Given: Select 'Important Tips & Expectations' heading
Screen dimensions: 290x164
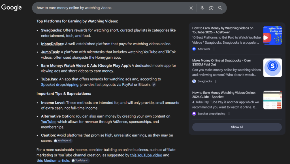Looking at the screenshot, I should tap(64, 93).
